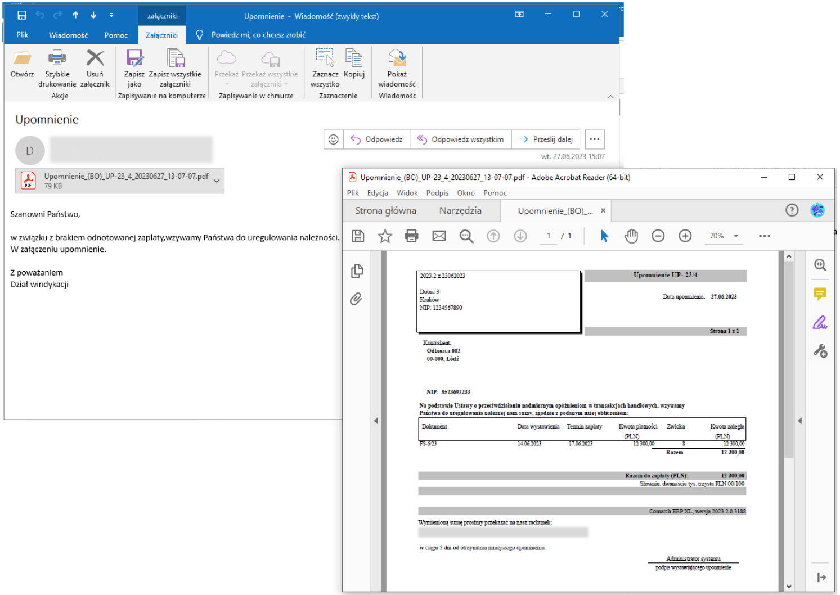Click the emoji reaction smiley button
The width and height of the screenshot is (840, 595).
coord(334,139)
